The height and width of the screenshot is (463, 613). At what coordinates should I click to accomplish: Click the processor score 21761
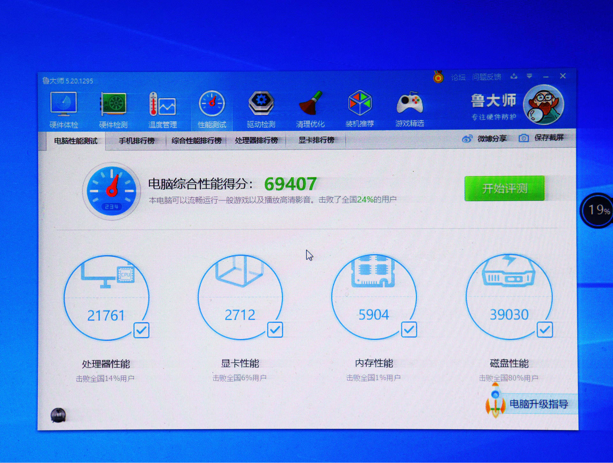106,315
